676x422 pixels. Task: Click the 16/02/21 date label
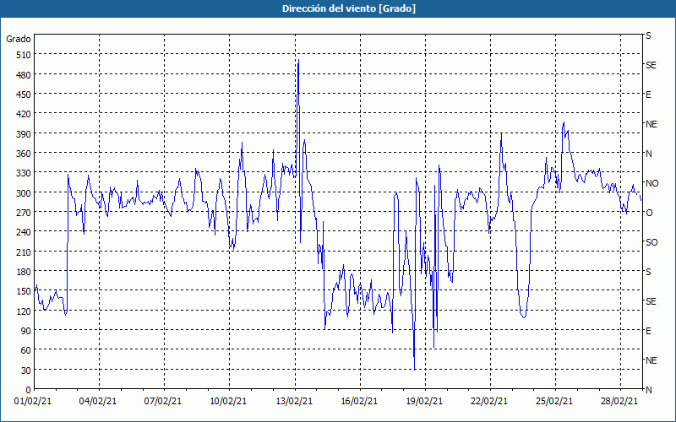(x=359, y=402)
